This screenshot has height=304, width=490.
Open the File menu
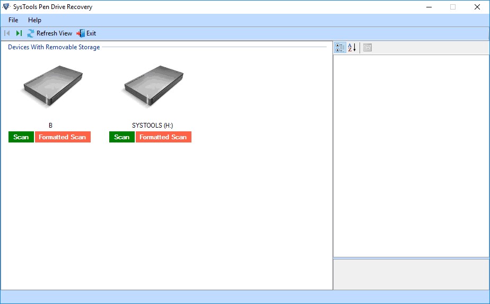13,20
